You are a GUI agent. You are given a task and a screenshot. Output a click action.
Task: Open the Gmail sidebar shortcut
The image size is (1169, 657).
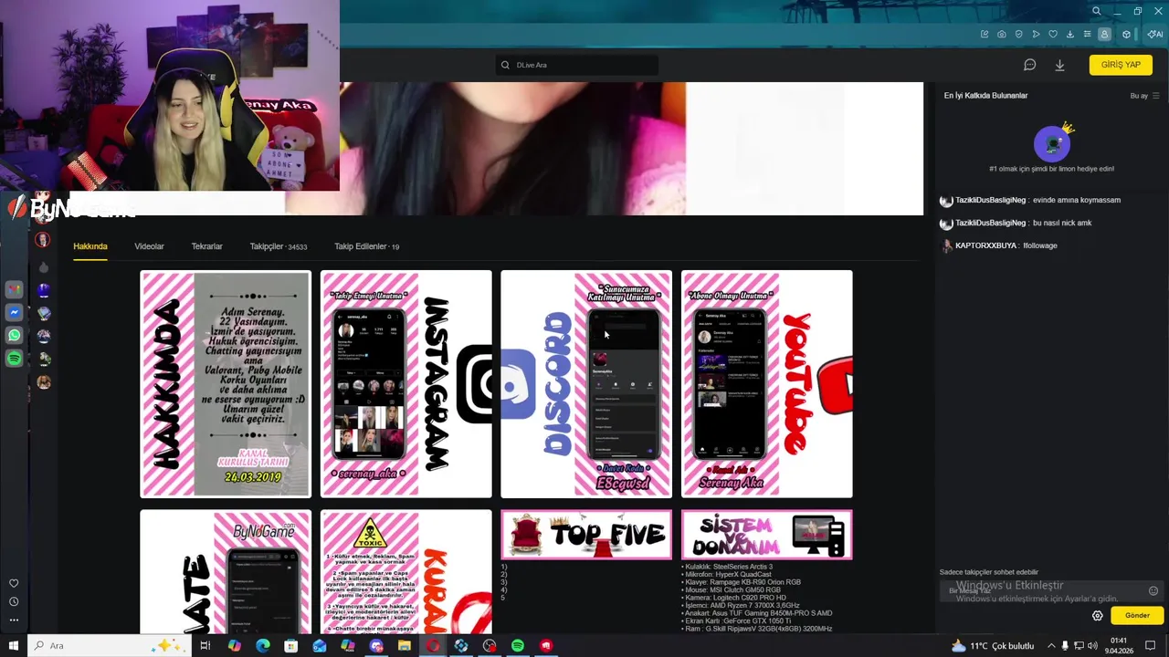tap(14, 289)
